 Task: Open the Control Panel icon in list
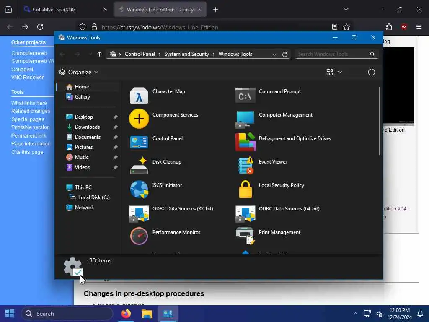[x=139, y=142]
